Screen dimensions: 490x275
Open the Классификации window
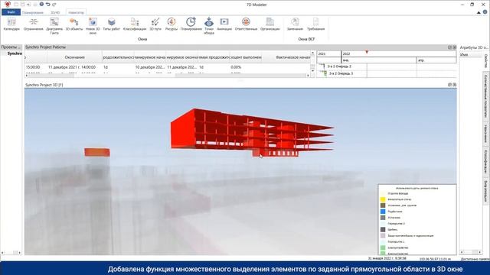(135, 24)
